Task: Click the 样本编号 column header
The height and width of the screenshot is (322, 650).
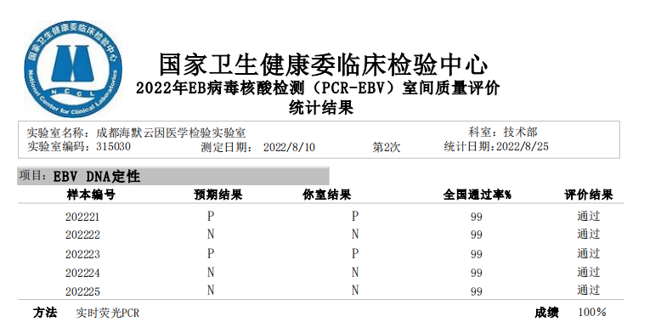Action: (x=91, y=195)
